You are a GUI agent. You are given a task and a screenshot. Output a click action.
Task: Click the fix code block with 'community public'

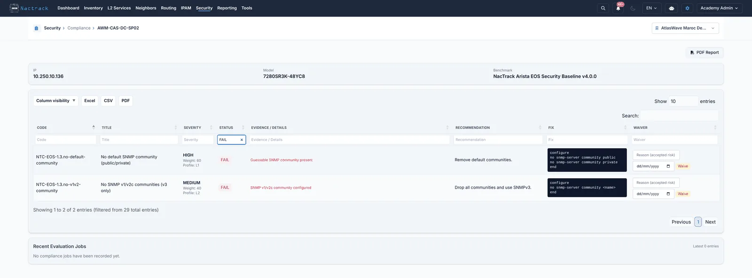point(587,160)
